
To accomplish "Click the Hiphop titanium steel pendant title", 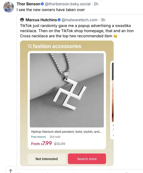I will coord(66,132).
